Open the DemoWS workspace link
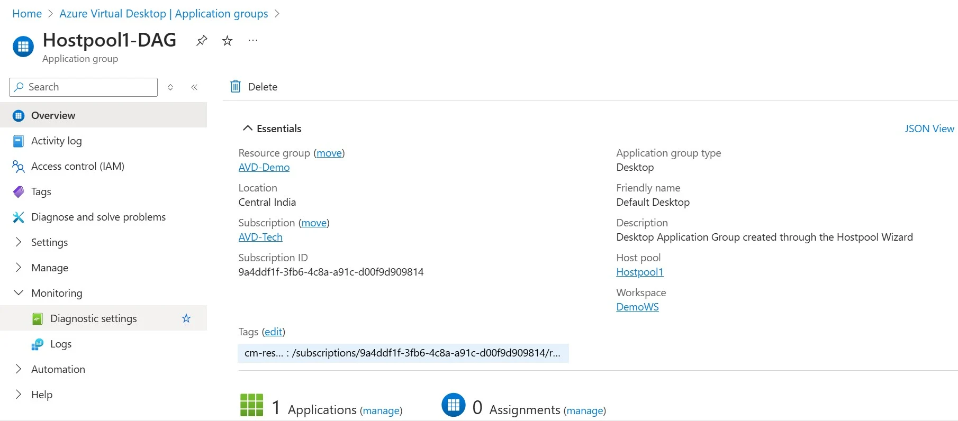Image resolution: width=958 pixels, height=421 pixels. [x=637, y=307]
